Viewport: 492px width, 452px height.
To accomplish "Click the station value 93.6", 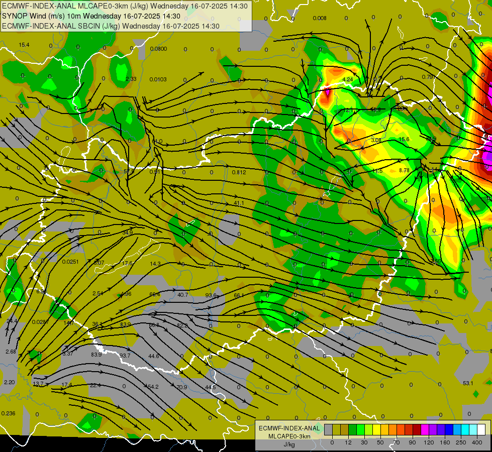I will point(211,295).
